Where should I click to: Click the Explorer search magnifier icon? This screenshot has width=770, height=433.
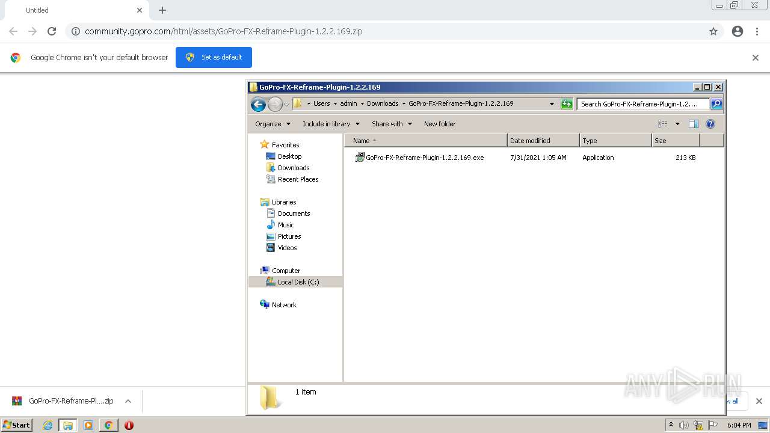tap(716, 104)
